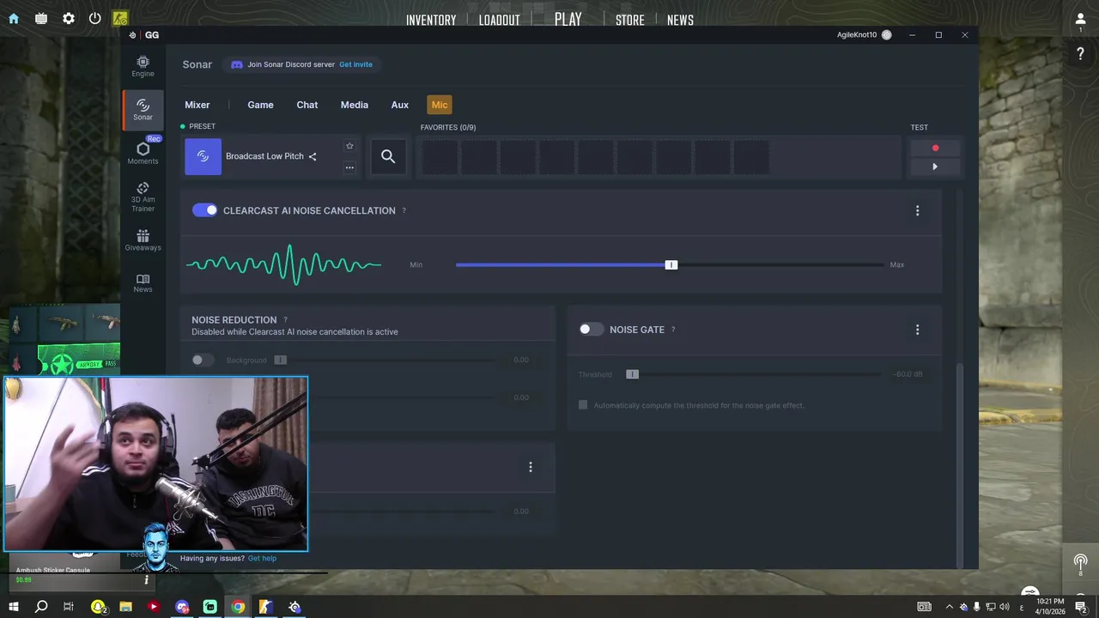Open system volume control in tray
Image resolution: width=1099 pixels, height=618 pixels.
pos(1005,607)
